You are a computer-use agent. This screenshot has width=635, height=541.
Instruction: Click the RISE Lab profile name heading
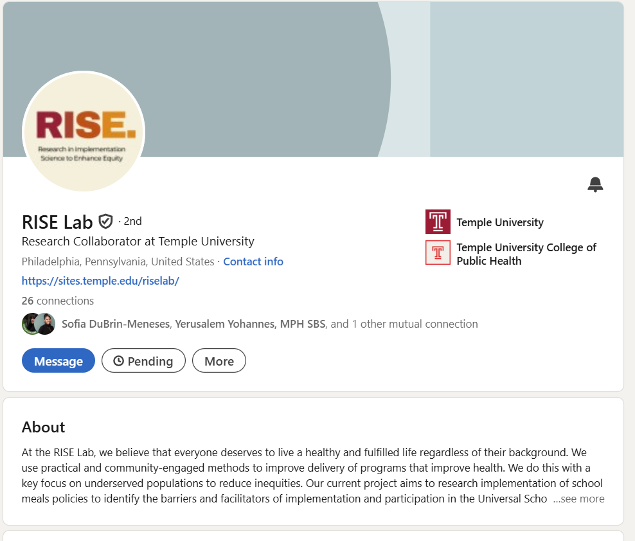pyautogui.click(x=57, y=222)
